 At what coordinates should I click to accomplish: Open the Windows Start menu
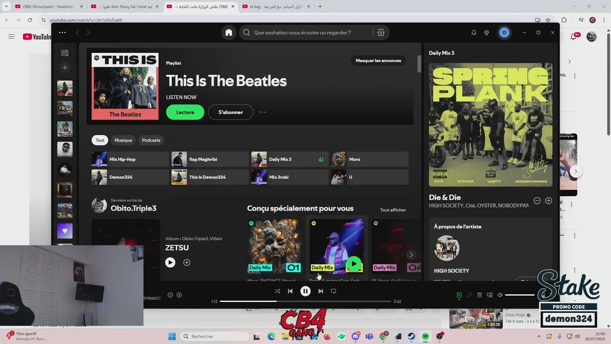(x=172, y=336)
